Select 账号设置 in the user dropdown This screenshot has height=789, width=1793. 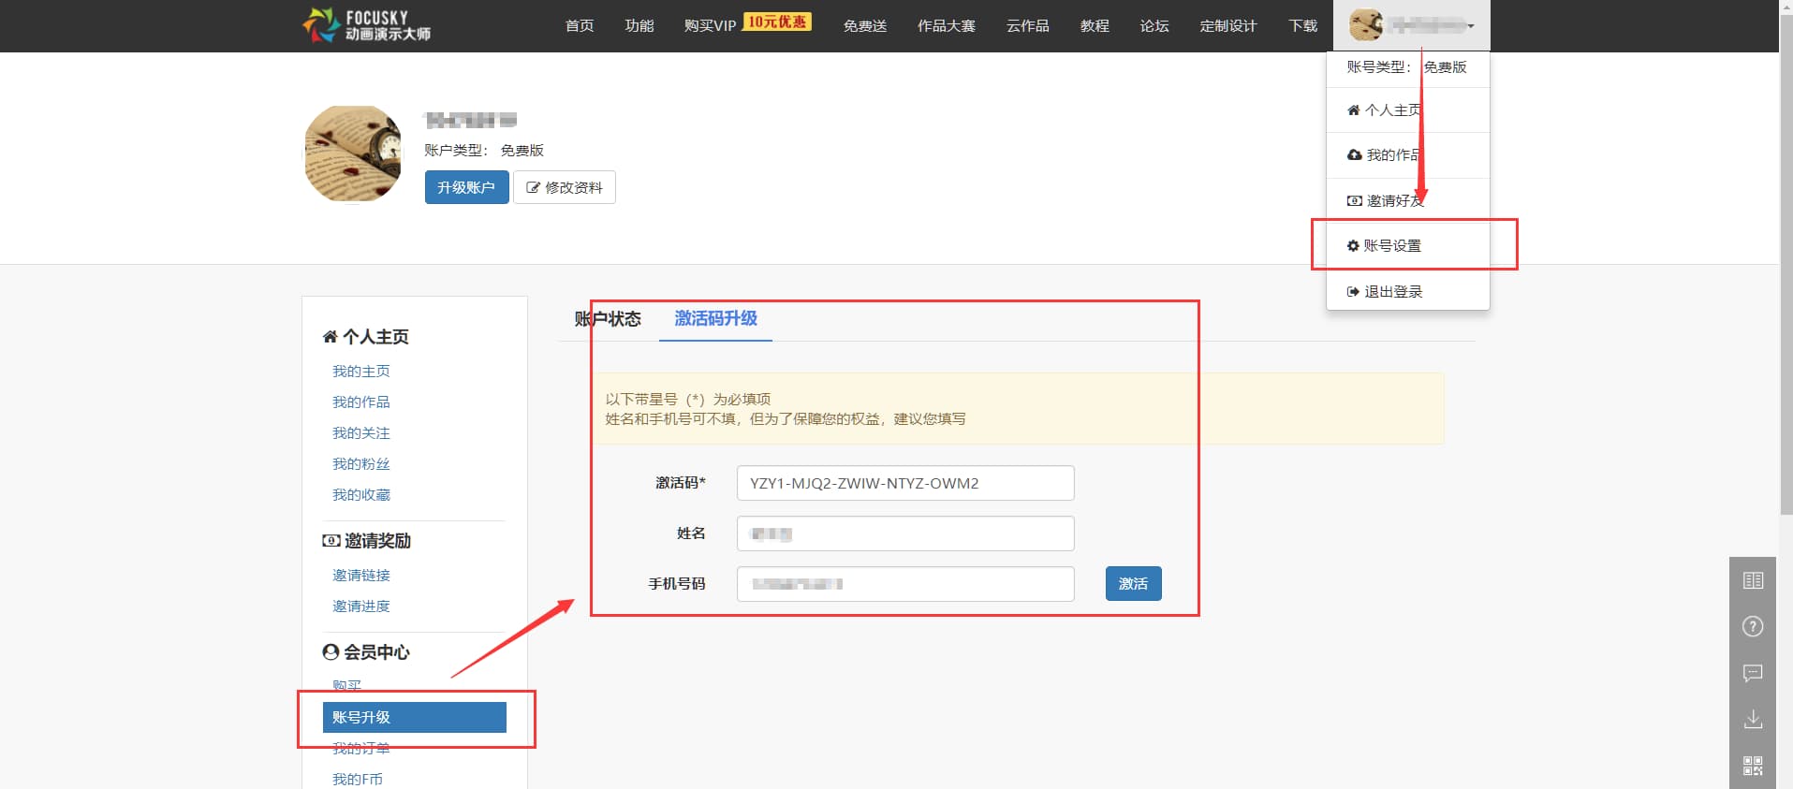[1407, 245]
